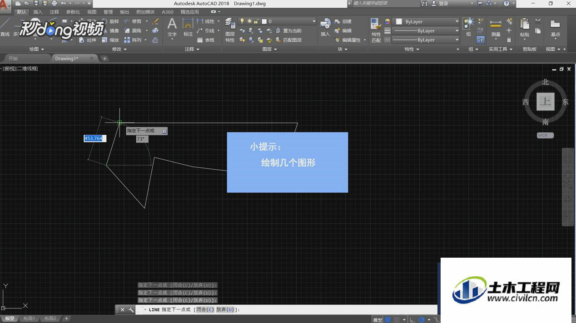Click the Save icon in quick access toolbar
This screenshot has height=323, width=576.
[x=36, y=3]
